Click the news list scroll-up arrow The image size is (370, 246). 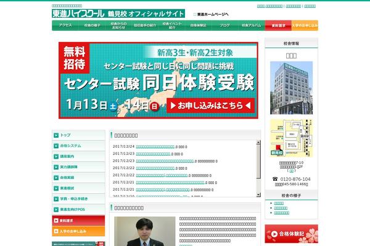tap(258, 142)
